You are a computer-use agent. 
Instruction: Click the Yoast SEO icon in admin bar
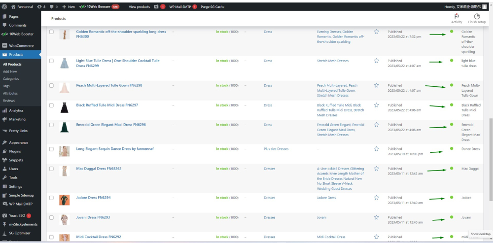tap(156, 7)
